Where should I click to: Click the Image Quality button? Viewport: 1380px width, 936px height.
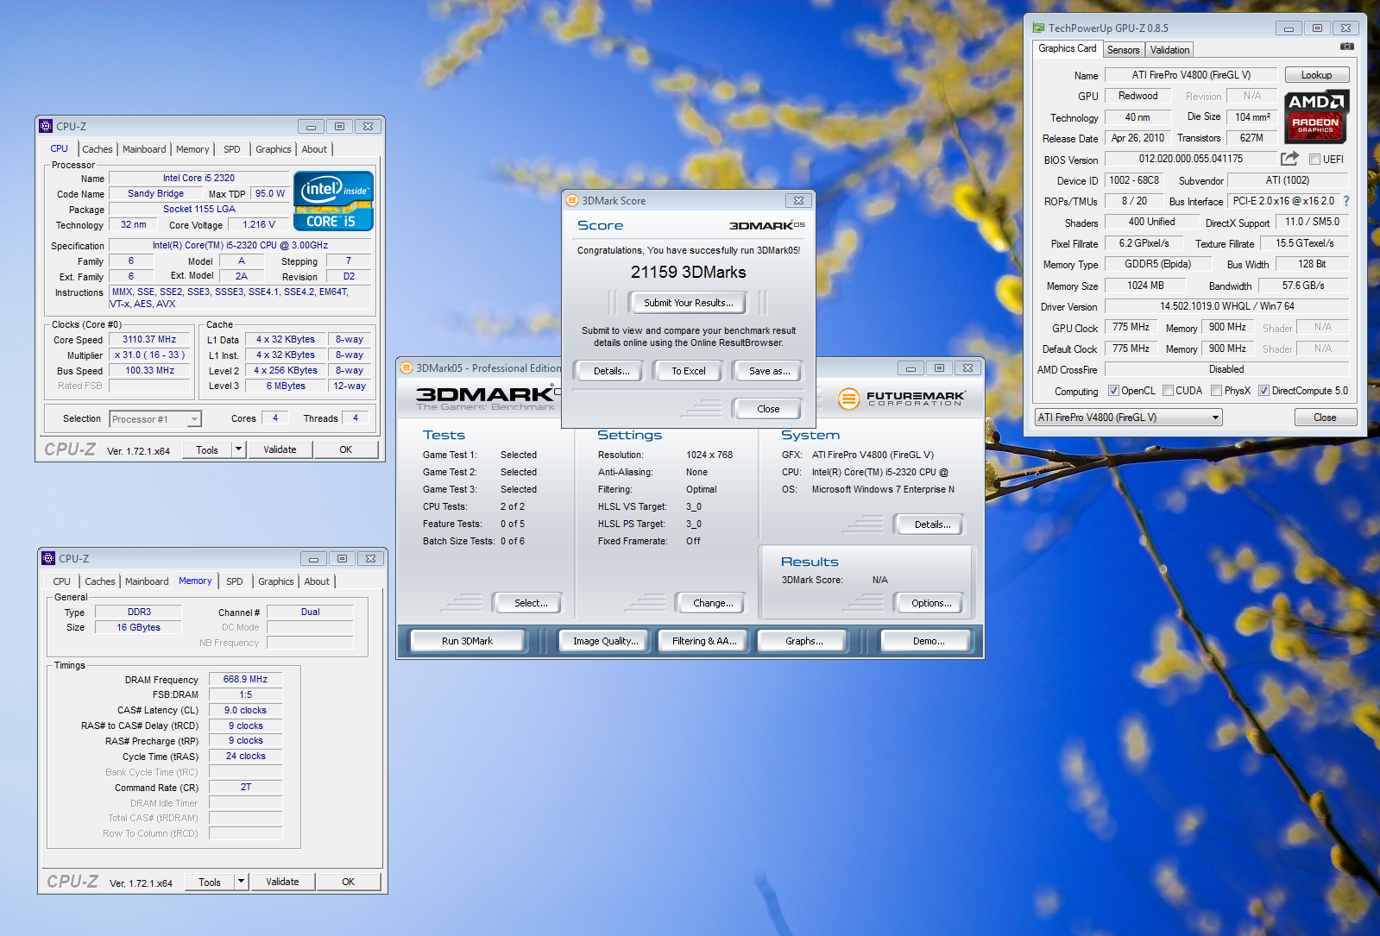[x=605, y=641]
